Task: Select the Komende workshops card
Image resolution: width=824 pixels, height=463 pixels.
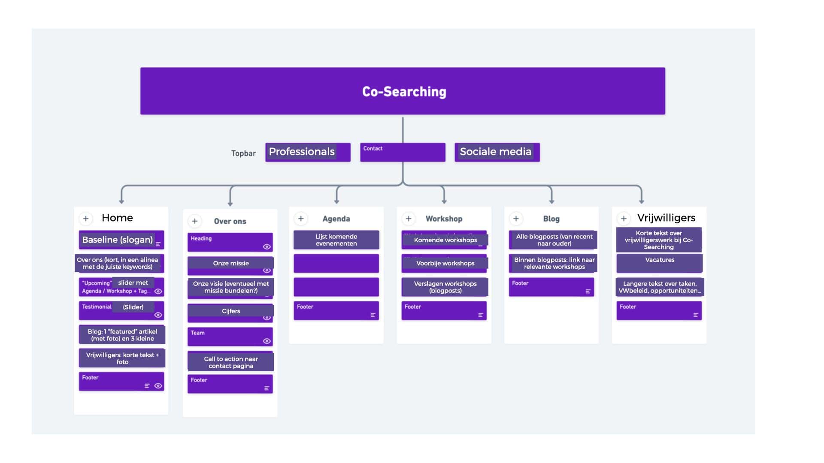Action: (445, 240)
